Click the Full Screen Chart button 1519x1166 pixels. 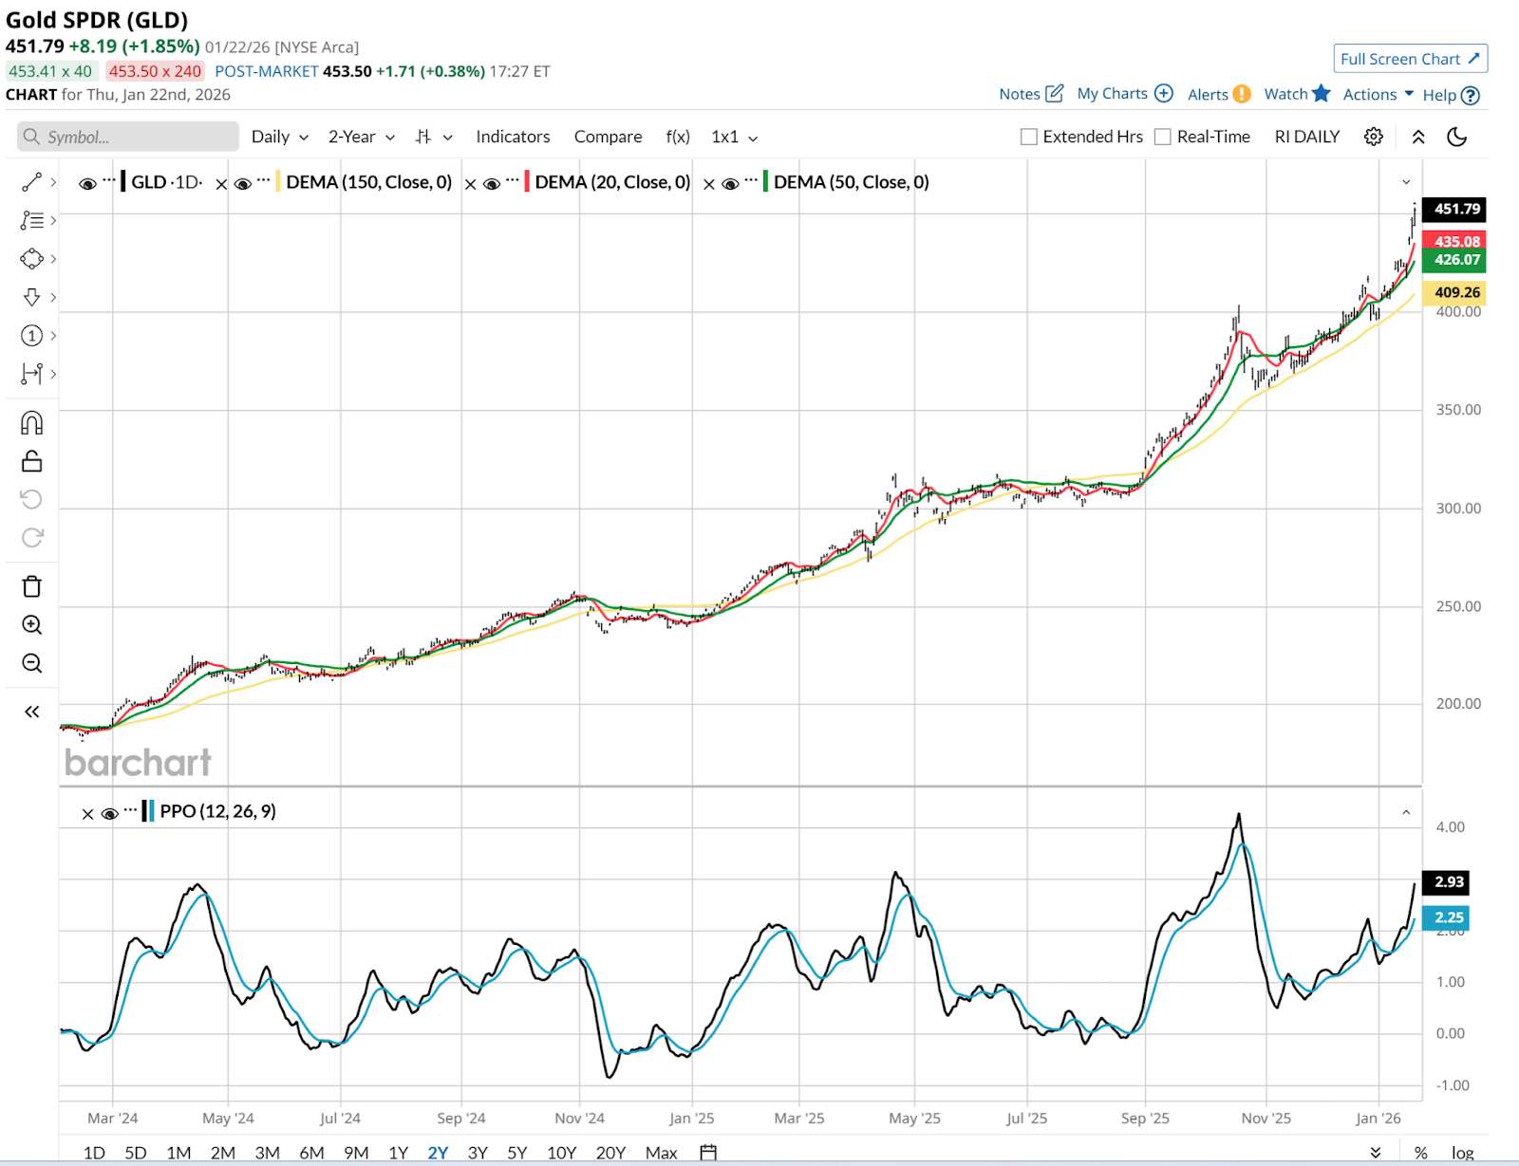coord(1410,59)
